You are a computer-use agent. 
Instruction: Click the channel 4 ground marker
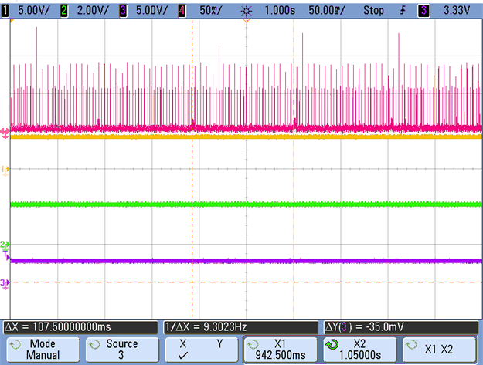point(5,133)
